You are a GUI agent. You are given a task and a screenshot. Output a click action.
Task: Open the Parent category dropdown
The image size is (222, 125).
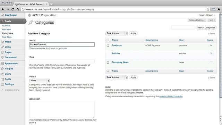(40, 81)
